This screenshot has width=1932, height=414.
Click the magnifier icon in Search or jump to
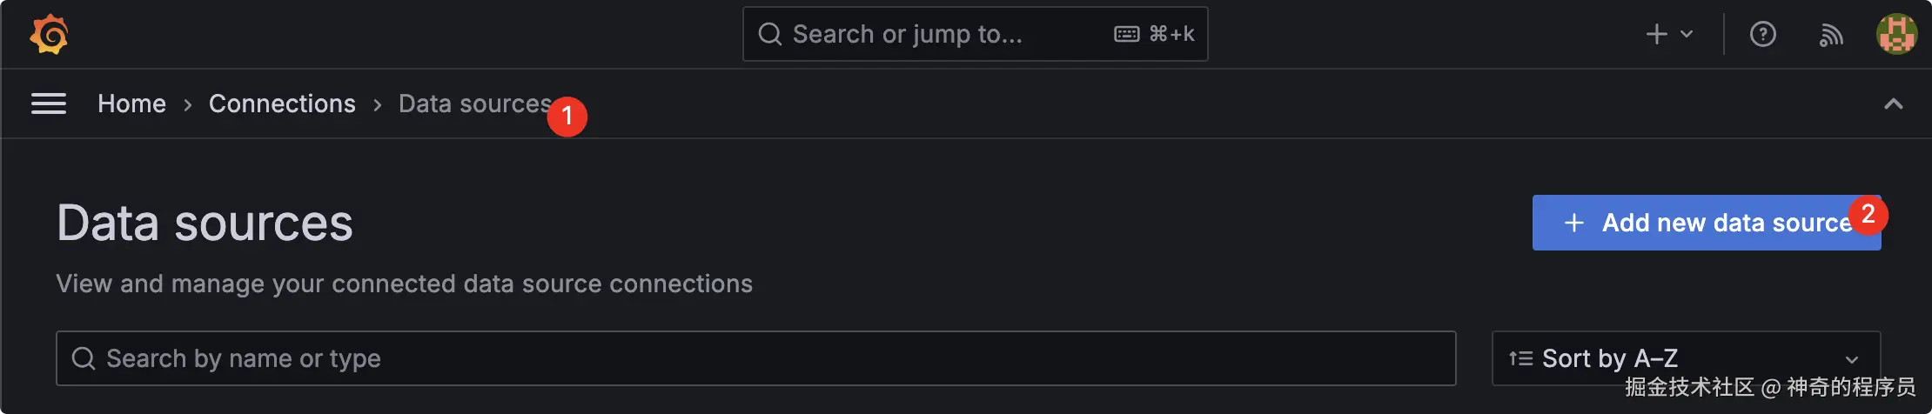pos(769,35)
